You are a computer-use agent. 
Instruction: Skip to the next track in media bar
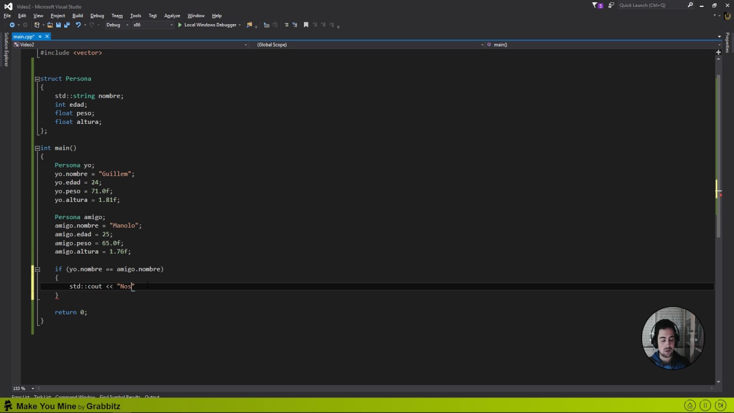720,406
